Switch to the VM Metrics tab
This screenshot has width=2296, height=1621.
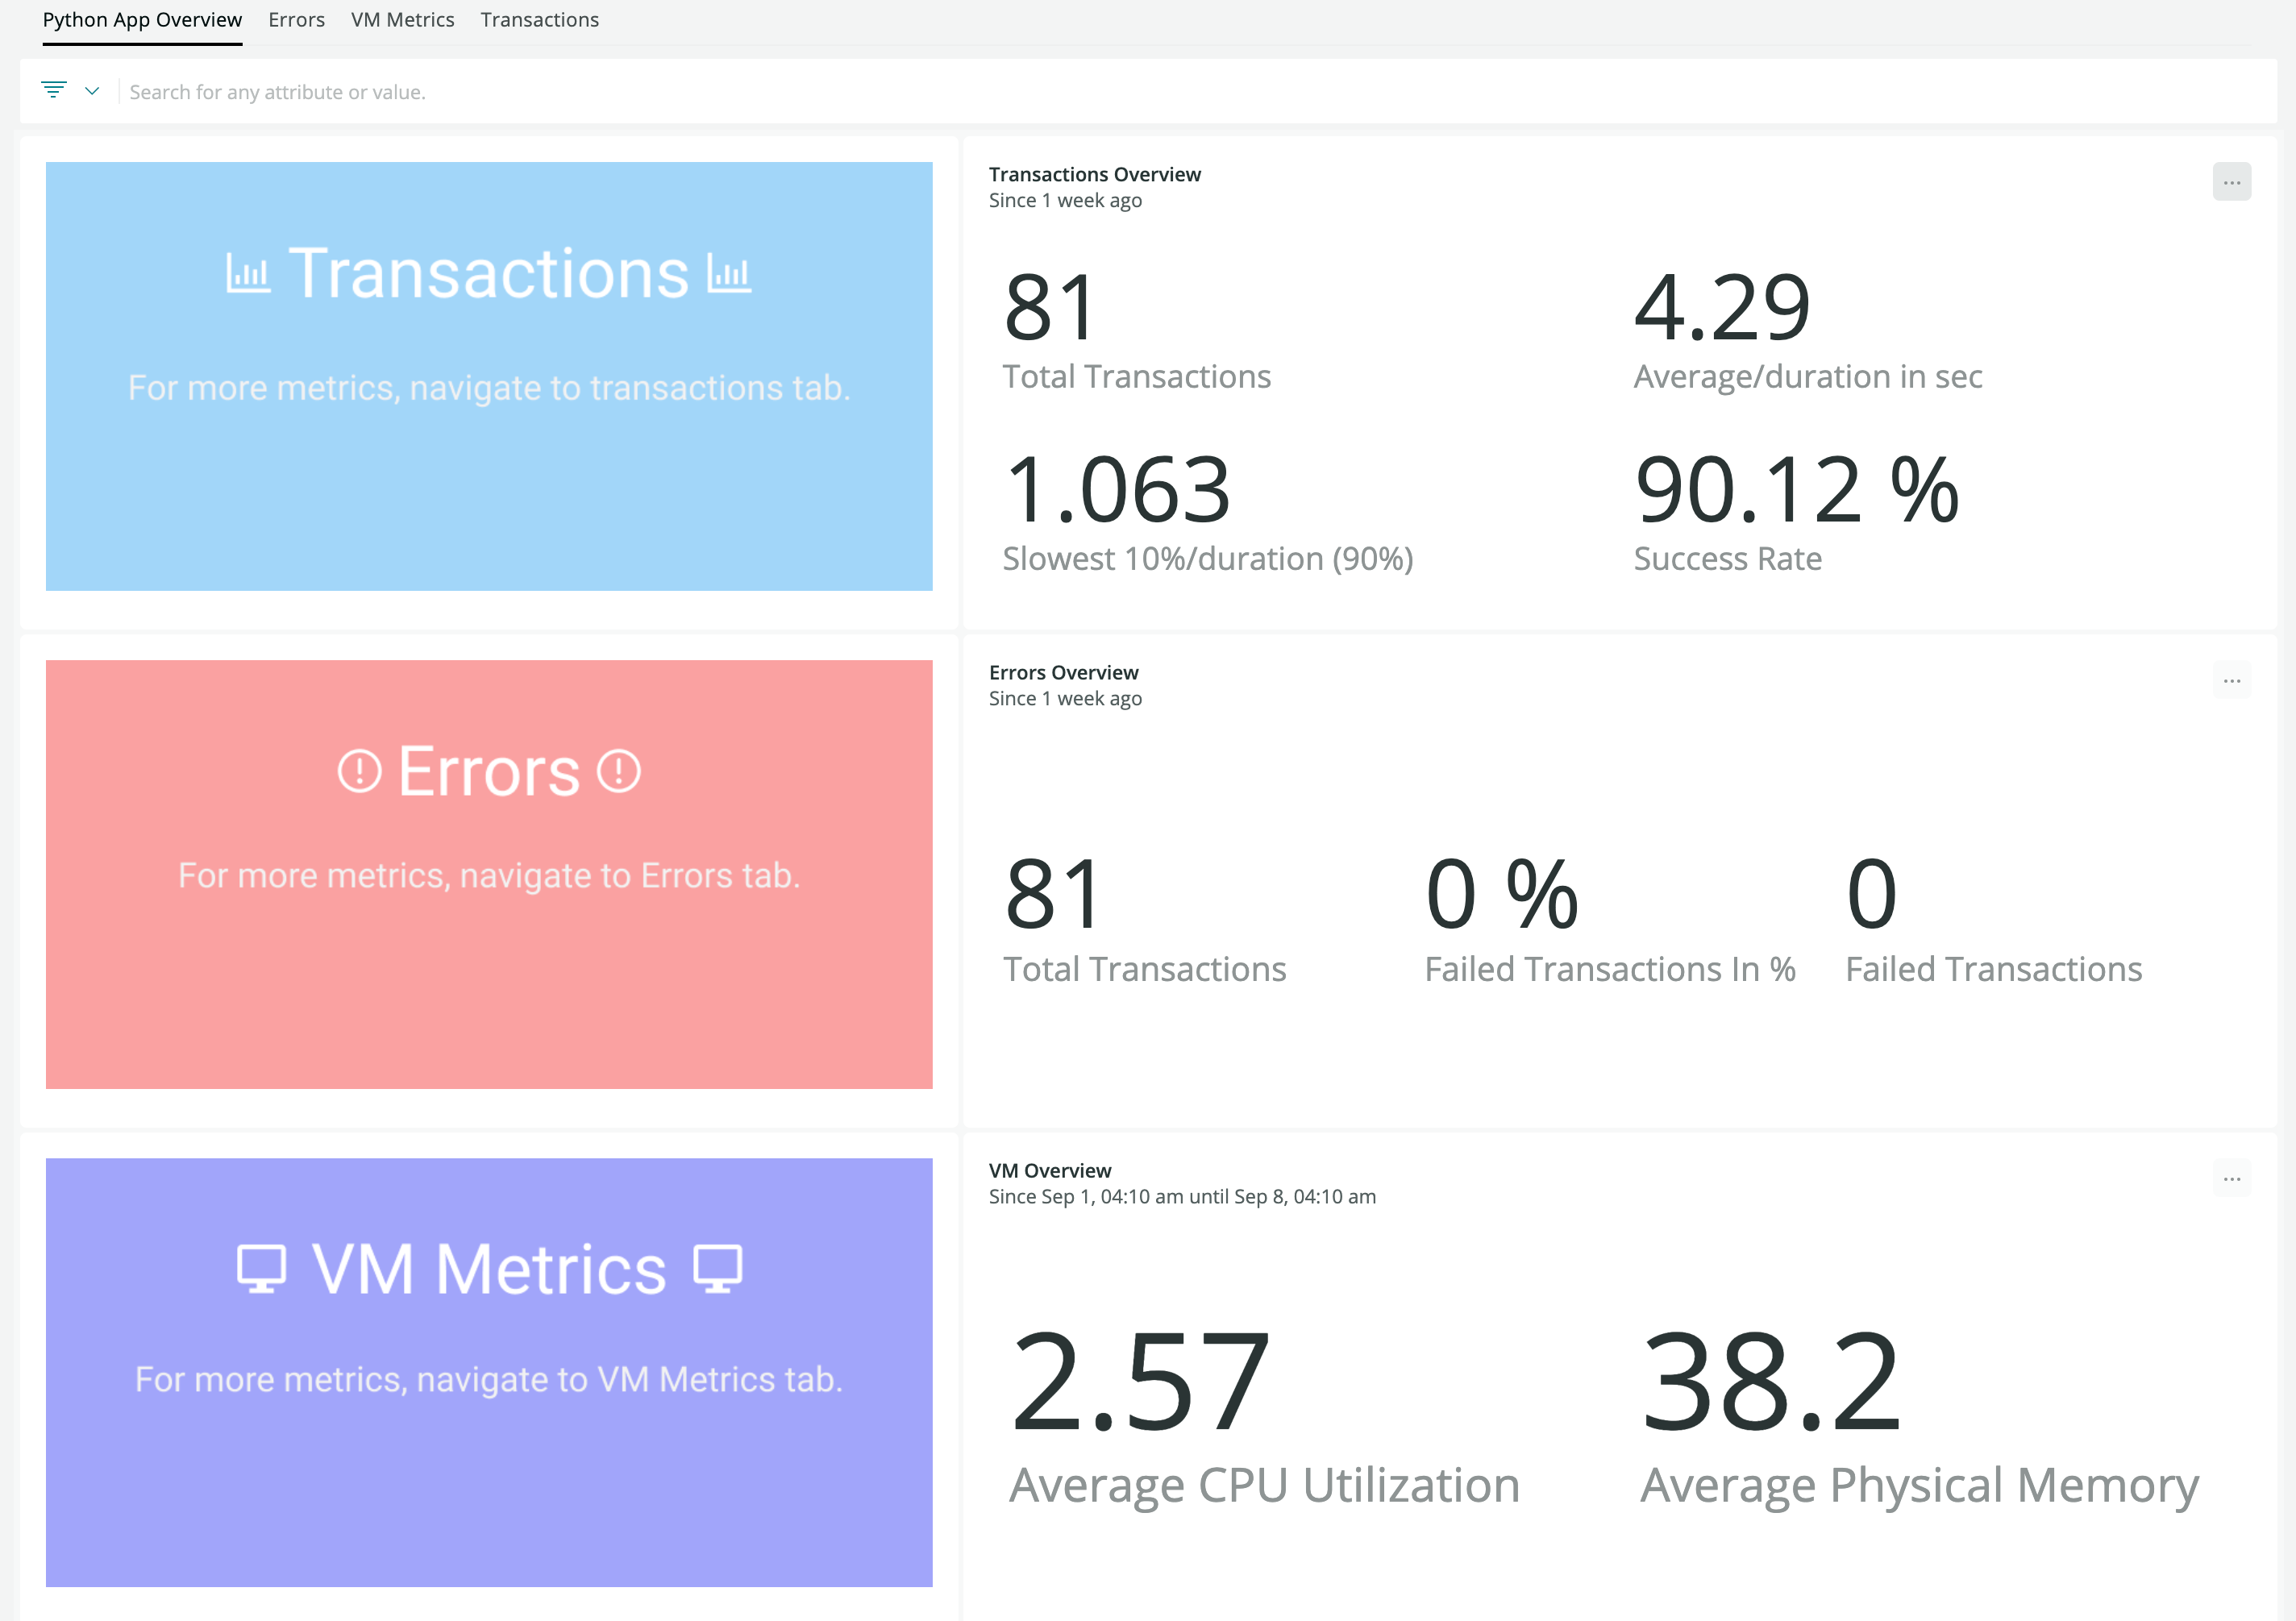[x=402, y=20]
